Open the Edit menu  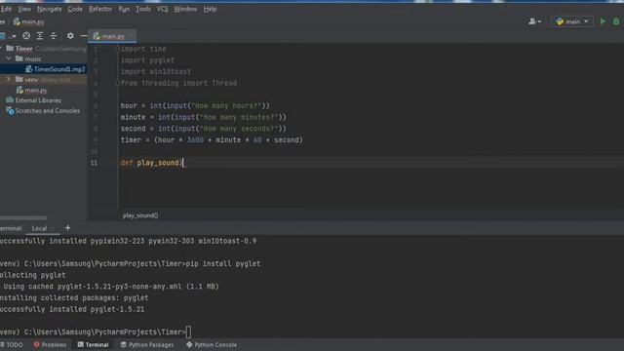point(6,9)
